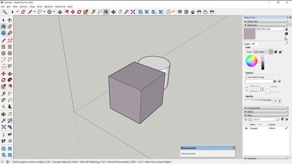Browse for texture image file button
The height and width of the screenshot is (164, 292).
point(275,81)
